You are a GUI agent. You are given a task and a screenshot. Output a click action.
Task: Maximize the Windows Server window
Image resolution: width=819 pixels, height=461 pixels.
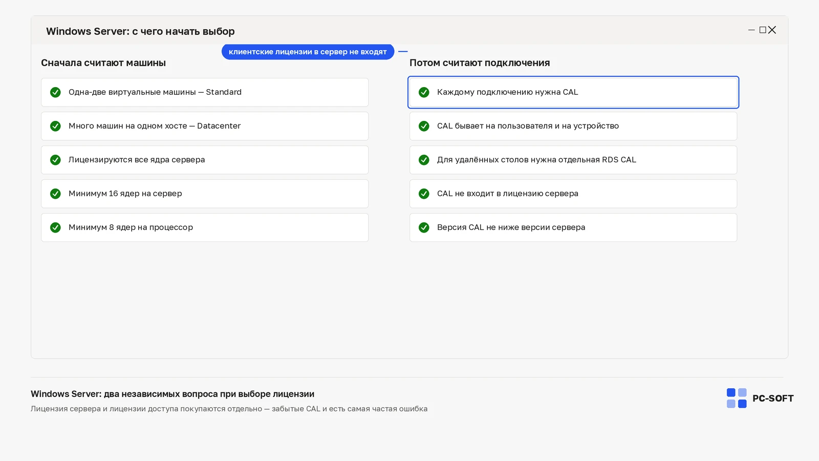pos(763,30)
